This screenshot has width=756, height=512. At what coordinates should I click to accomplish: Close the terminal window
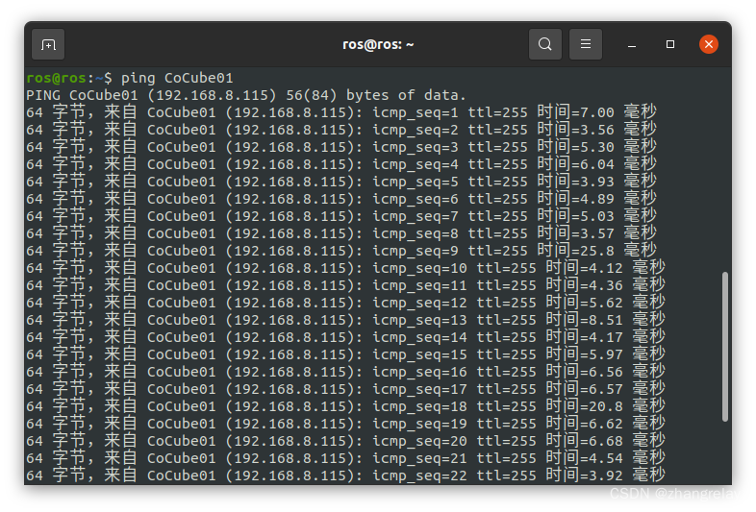click(709, 44)
